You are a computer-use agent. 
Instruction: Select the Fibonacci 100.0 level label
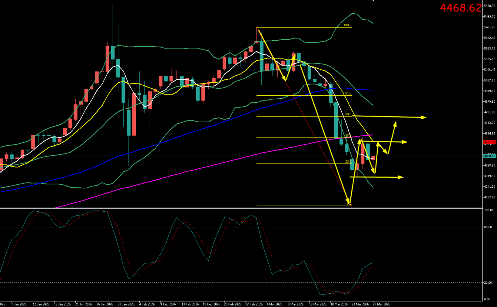347,25
